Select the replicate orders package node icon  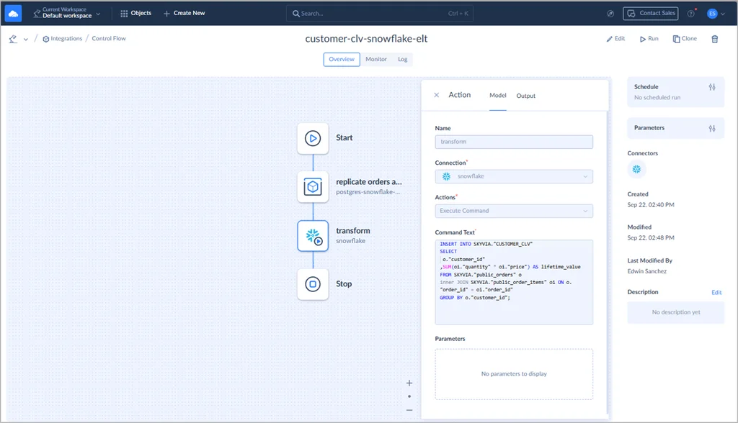pyautogui.click(x=313, y=186)
